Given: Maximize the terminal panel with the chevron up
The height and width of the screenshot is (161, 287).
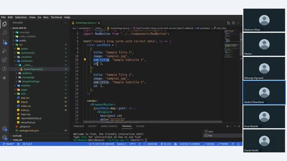Looking at the screenshot, I should [x=235, y=126].
